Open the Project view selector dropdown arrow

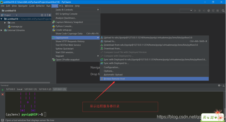point(17,15)
